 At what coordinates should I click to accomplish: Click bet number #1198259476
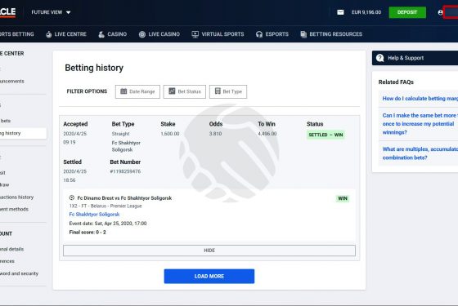[x=125, y=171]
